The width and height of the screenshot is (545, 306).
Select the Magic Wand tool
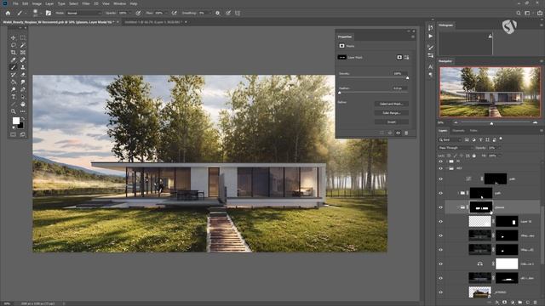coord(23,45)
